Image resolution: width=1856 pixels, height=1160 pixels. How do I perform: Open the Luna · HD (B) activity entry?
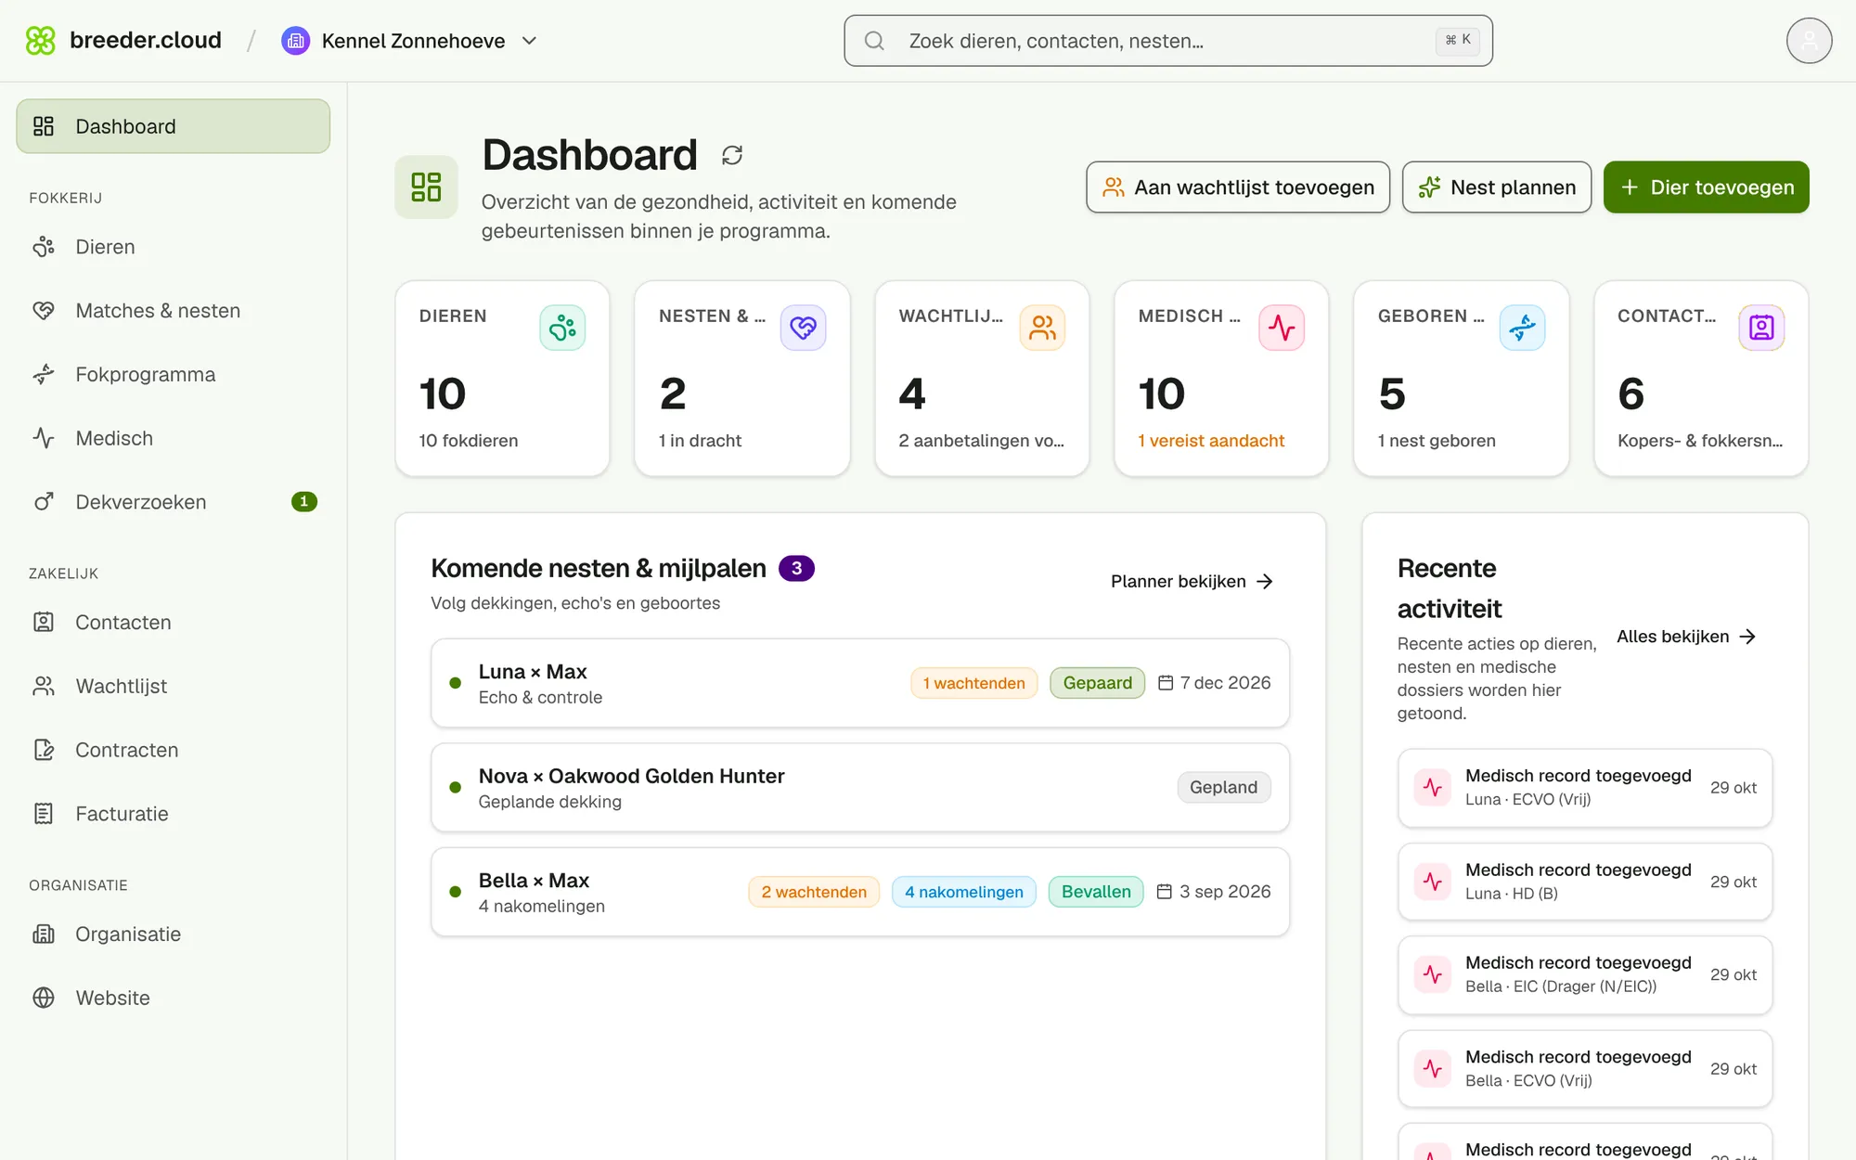coord(1585,882)
